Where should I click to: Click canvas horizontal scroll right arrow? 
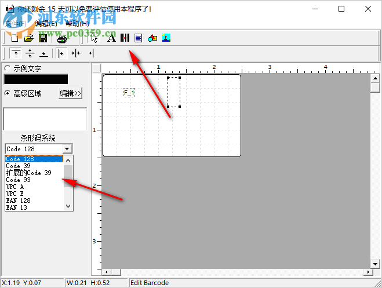point(368,272)
